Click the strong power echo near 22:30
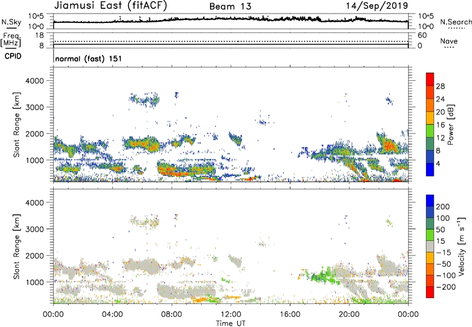Image resolution: width=472 pixels, height=327 pixels. (390, 145)
